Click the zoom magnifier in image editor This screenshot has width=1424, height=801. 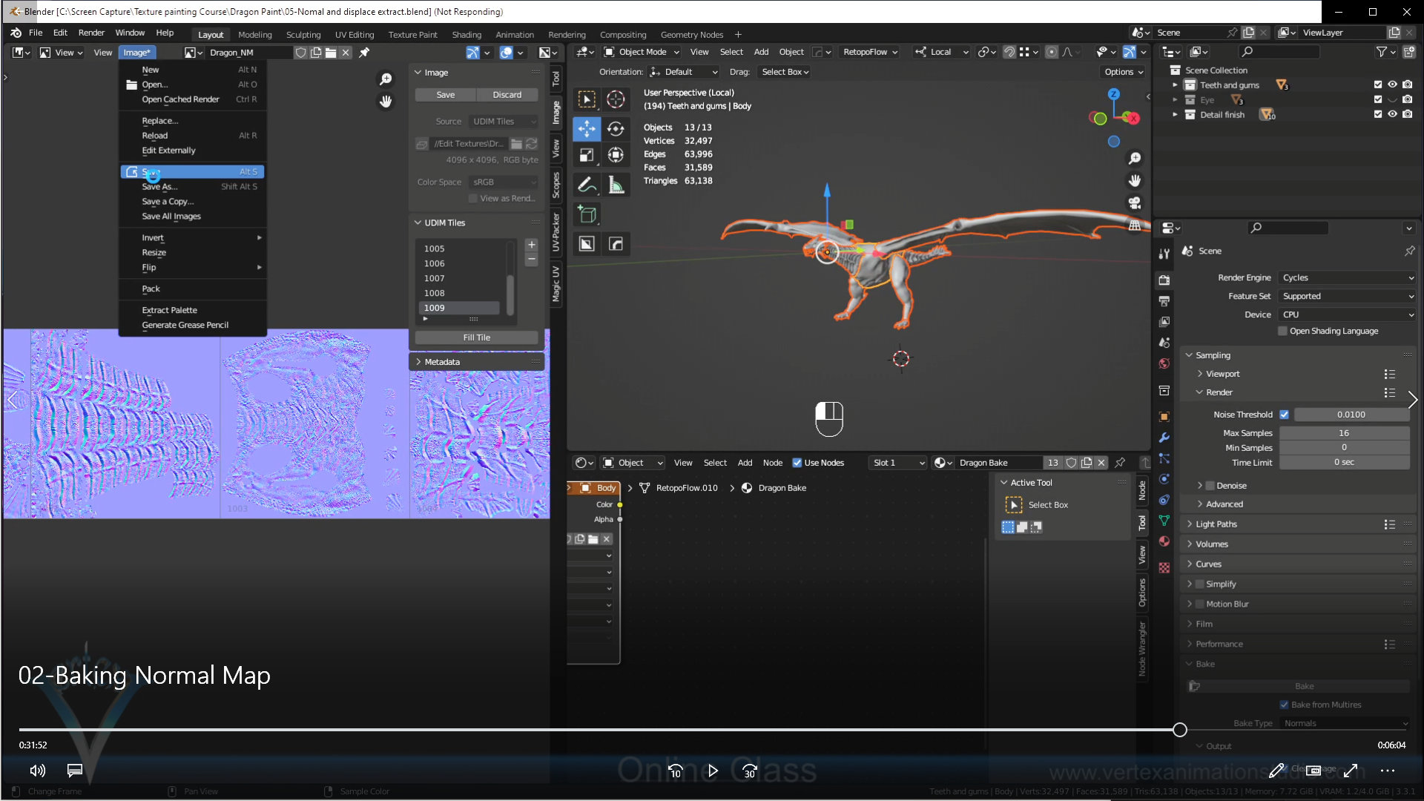pyautogui.click(x=386, y=79)
